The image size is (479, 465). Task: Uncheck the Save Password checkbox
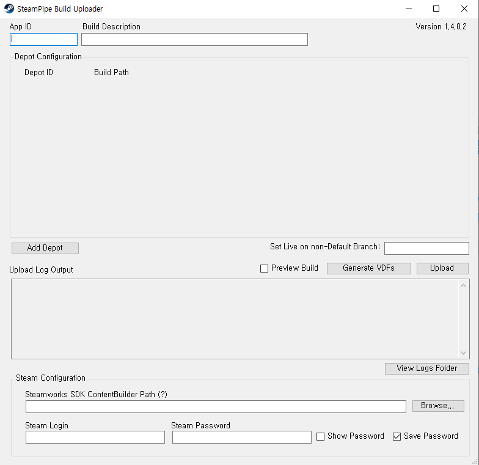tap(397, 436)
